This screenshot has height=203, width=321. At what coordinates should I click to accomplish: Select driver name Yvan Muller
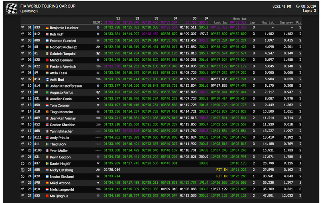(x=59, y=151)
